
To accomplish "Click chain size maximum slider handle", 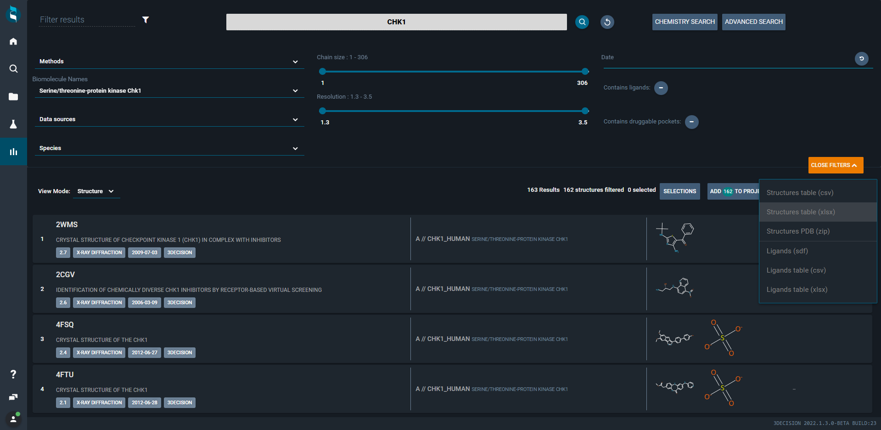I will (x=585, y=71).
